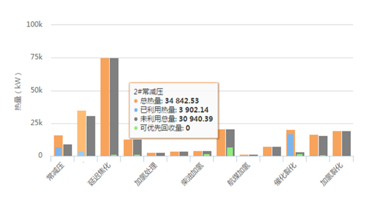Image resolution: width=372 pixels, height=202 pixels.
Task: Click the 2#常减压 tooltip title
Action: (x=146, y=92)
